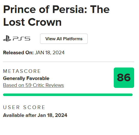Click the Available after Jan 18, 2024 text
This screenshot has height=135, width=139.
coord(35,115)
